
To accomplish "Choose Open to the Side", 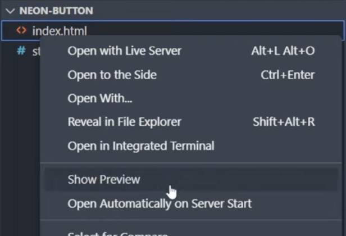I will click(112, 75).
